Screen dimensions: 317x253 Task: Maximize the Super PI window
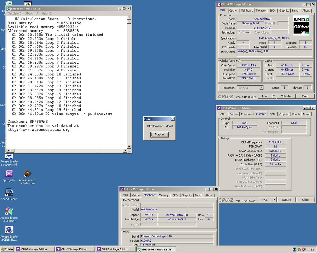[124, 9]
